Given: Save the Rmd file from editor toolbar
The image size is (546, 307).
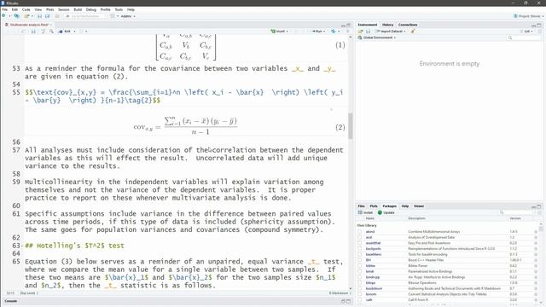Looking at the screenshot, I should tap(33, 32).
